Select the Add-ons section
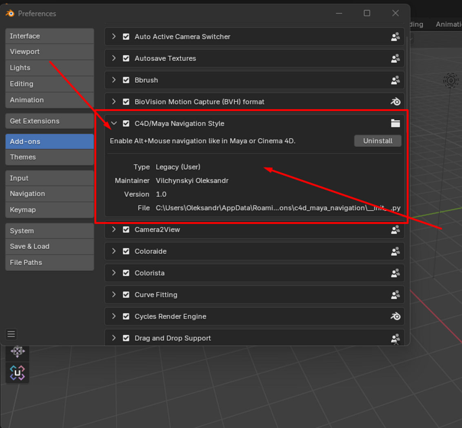This screenshot has width=462, height=428. point(49,141)
